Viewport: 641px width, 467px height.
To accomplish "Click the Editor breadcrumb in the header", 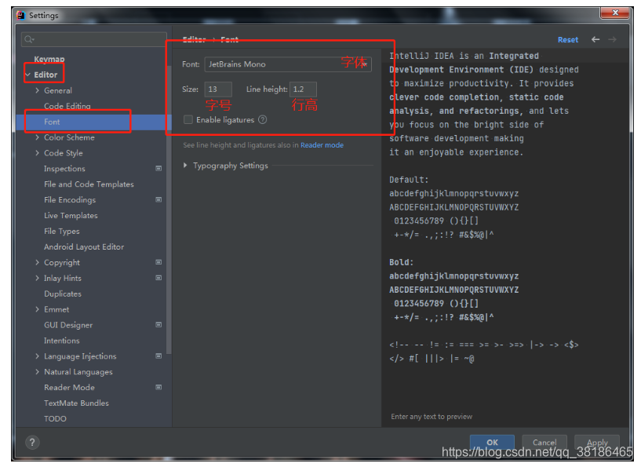I will coord(194,40).
